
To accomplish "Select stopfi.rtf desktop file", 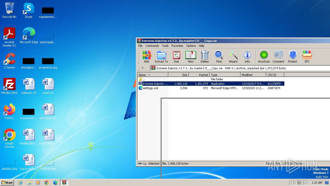I will pos(48,86).
